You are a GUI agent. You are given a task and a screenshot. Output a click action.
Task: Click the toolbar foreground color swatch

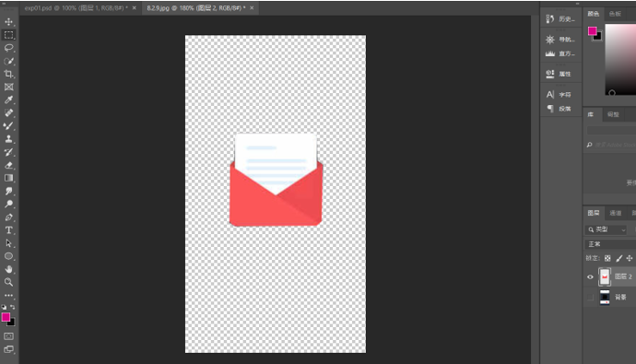pyautogui.click(x=6, y=317)
